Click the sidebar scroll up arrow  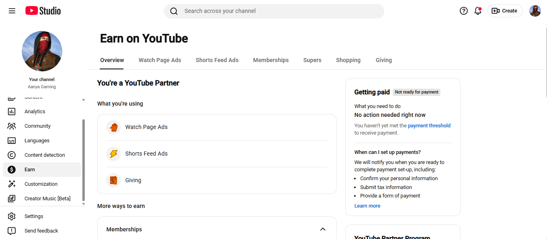tap(84, 100)
